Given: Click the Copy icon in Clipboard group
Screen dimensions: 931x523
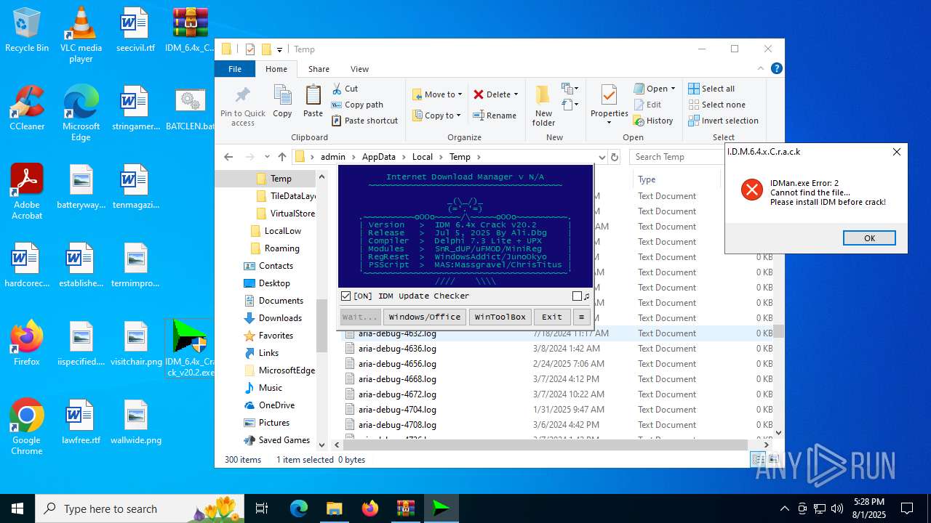Looking at the screenshot, I should 282,101.
